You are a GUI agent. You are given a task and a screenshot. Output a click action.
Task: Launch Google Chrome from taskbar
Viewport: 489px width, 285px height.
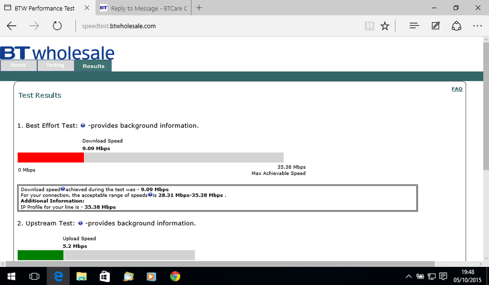tap(175, 276)
